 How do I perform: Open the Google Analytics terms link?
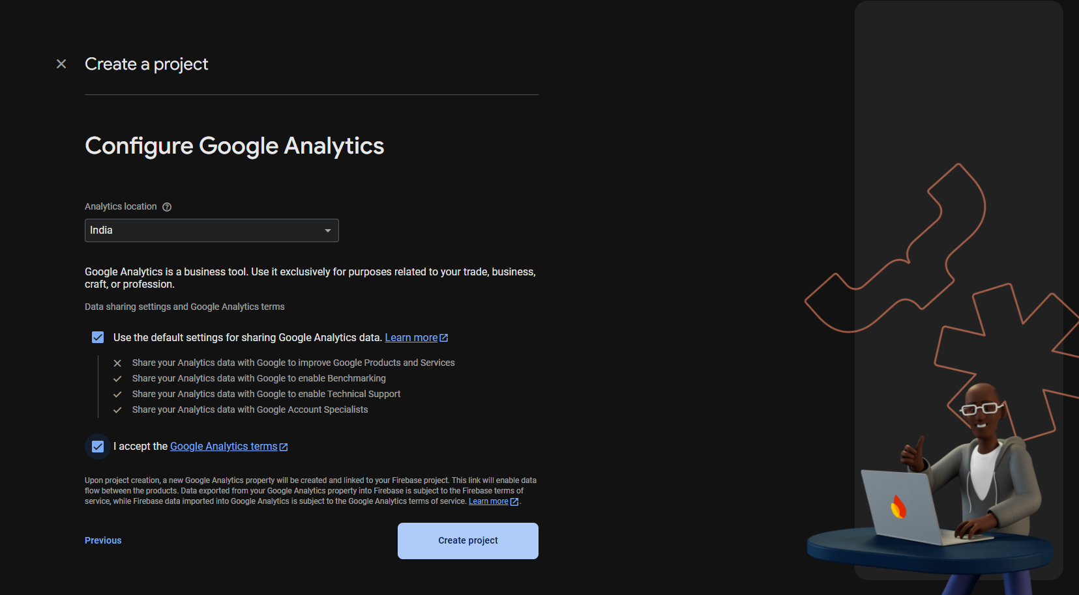tap(224, 447)
